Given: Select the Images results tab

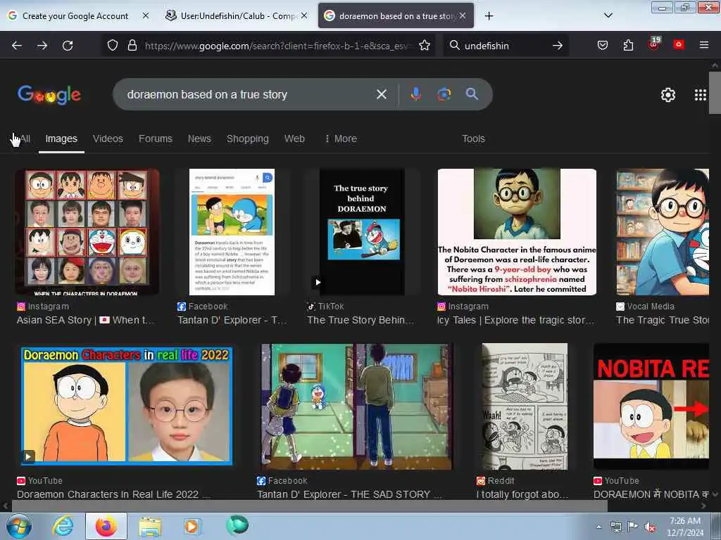Looking at the screenshot, I should point(61,139).
